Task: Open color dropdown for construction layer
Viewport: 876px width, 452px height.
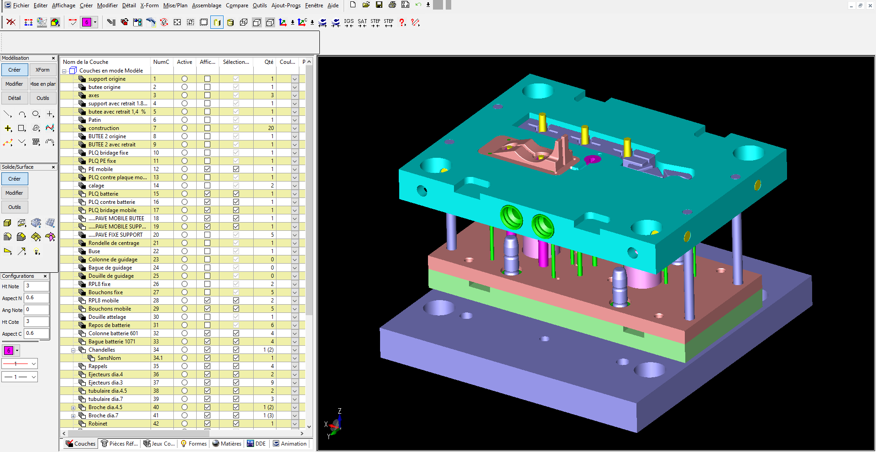Action: [295, 128]
